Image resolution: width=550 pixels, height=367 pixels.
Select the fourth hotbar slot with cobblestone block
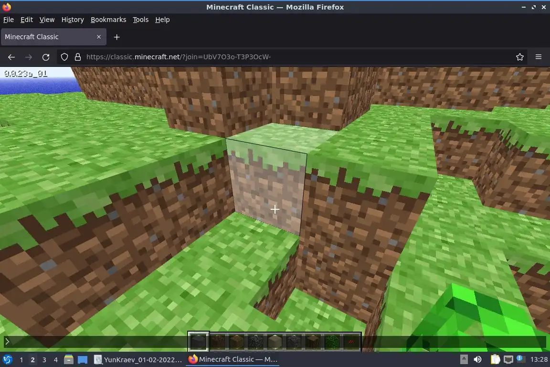256,341
